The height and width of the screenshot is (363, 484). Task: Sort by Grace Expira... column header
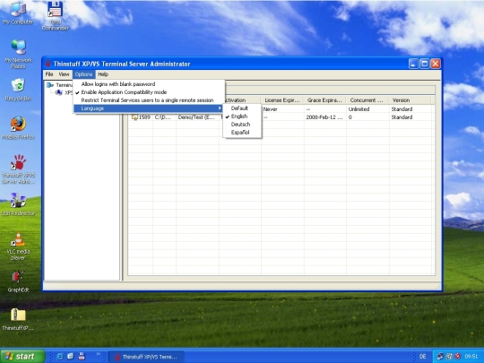[x=325, y=100]
